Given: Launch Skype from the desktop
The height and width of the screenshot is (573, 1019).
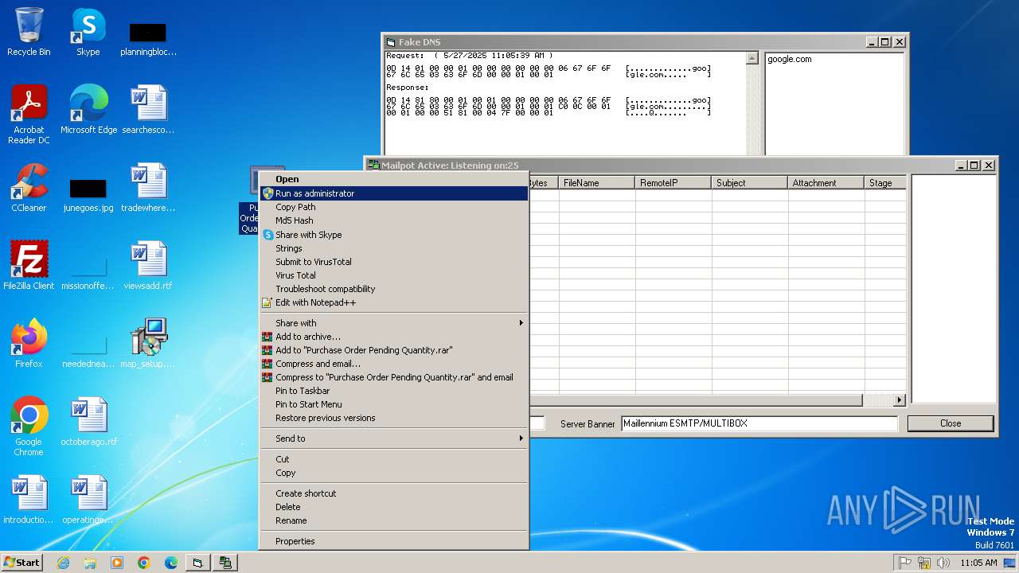Looking at the screenshot, I should 88,32.
